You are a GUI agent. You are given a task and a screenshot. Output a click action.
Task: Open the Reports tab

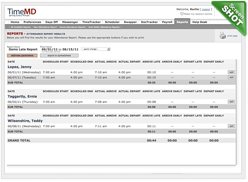182,22
